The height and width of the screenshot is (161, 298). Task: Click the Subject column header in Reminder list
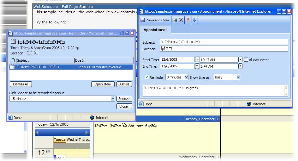click(x=45, y=60)
